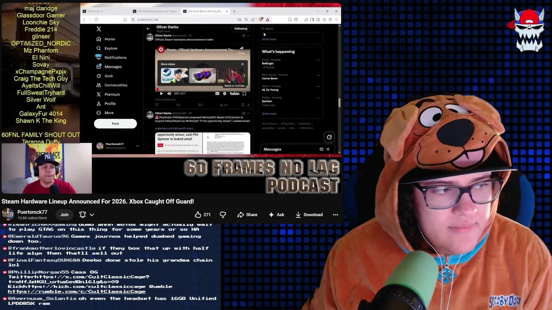This screenshot has width=552, height=310.
Task: Open Home in the X sidebar
Action: point(106,39)
